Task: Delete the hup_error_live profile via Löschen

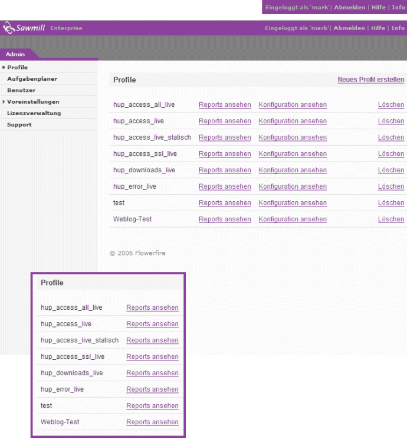Action: click(390, 186)
